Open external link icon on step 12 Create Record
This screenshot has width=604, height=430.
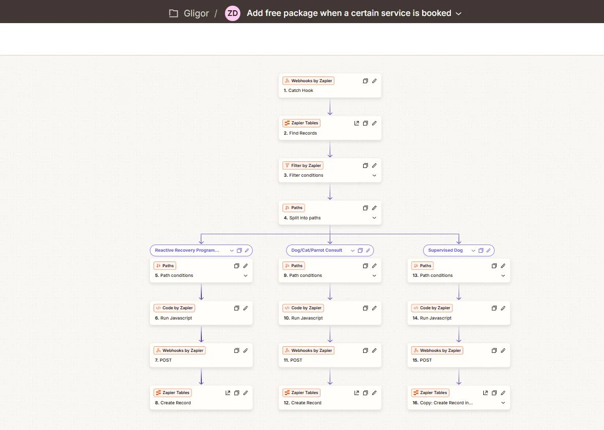click(x=356, y=393)
